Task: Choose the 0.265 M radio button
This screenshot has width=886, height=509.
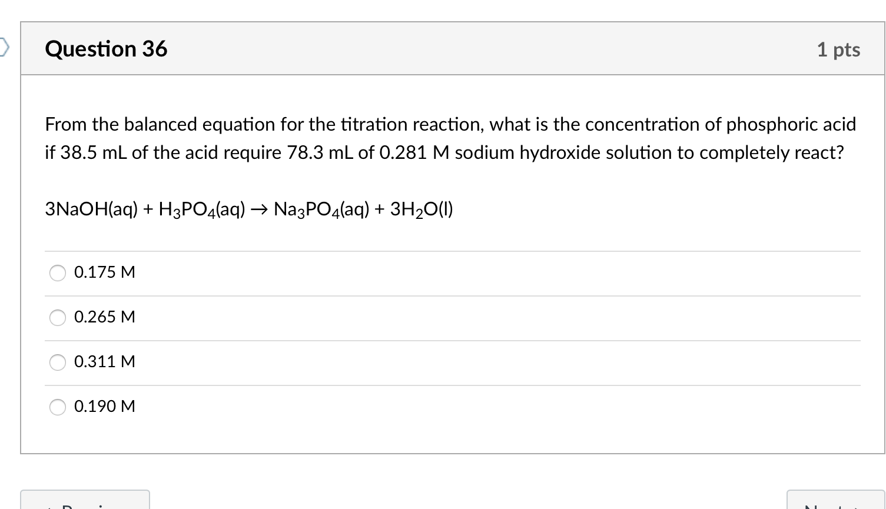Action: (x=58, y=318)
